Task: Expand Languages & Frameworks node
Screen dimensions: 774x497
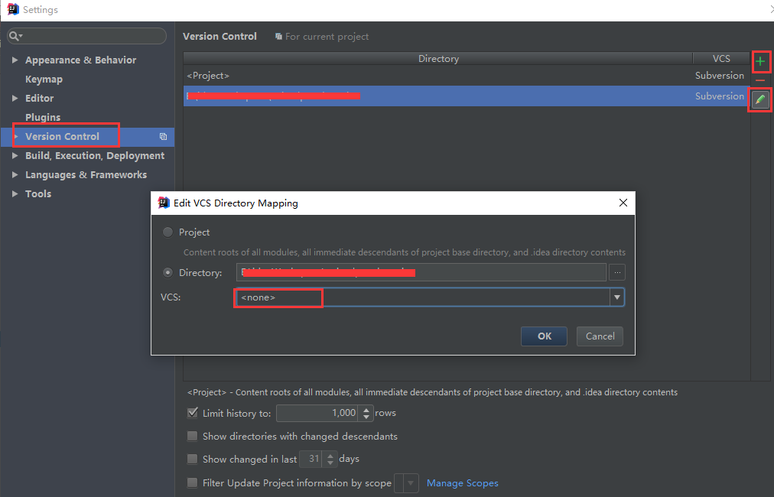Action: [x=15, y=175]
